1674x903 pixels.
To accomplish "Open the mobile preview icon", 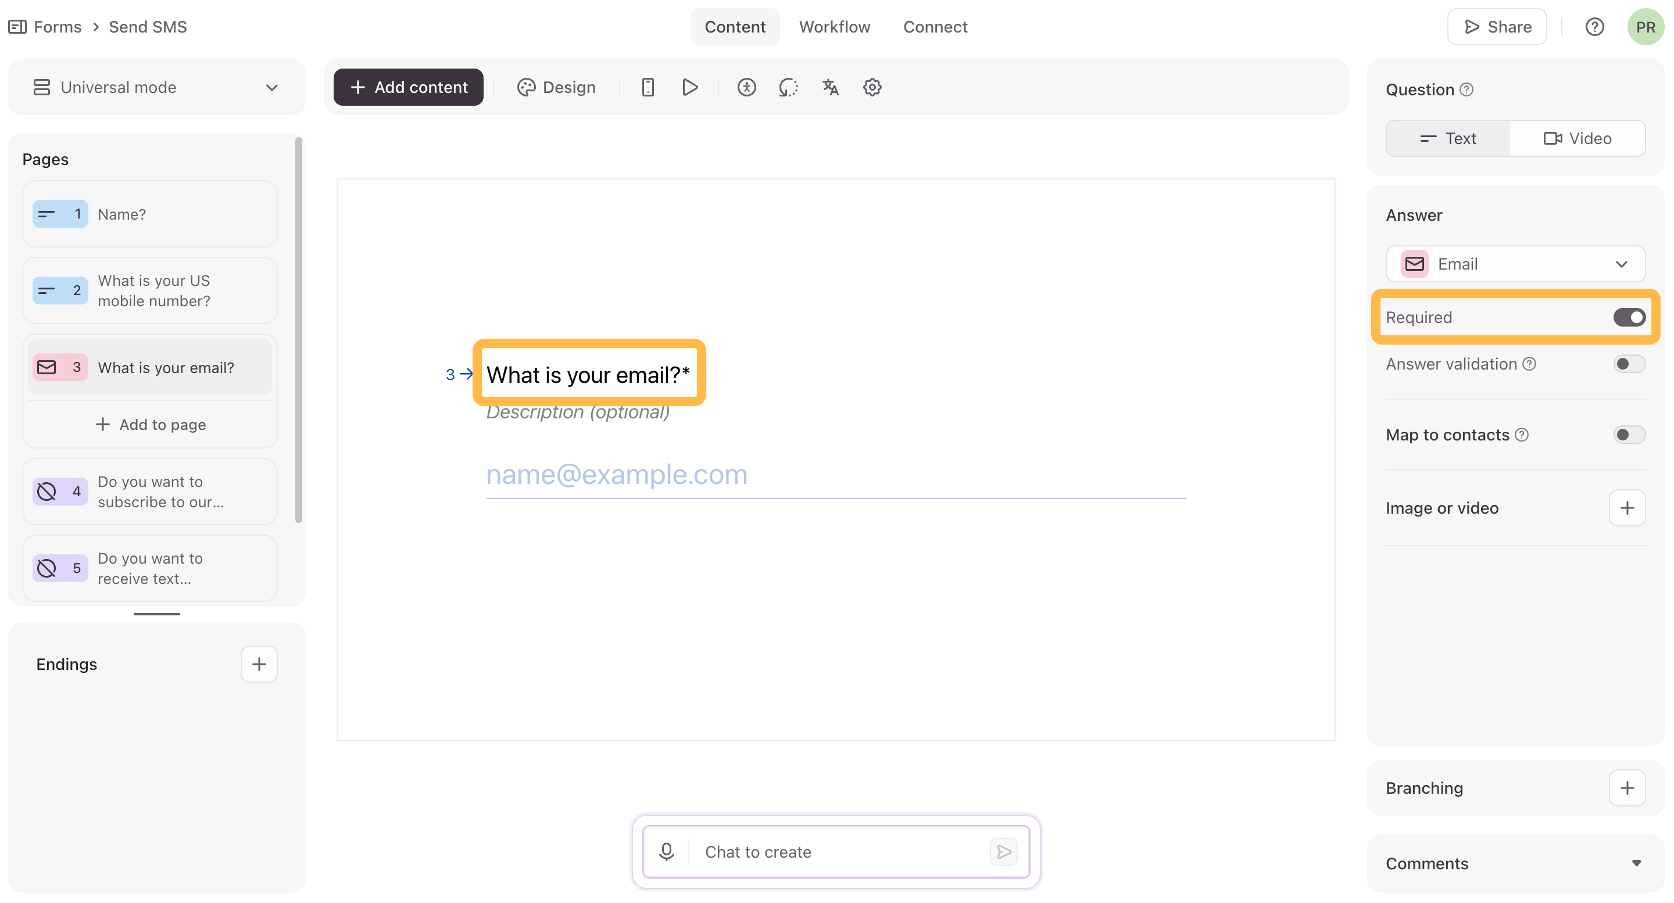I will (x=648, y=87).
